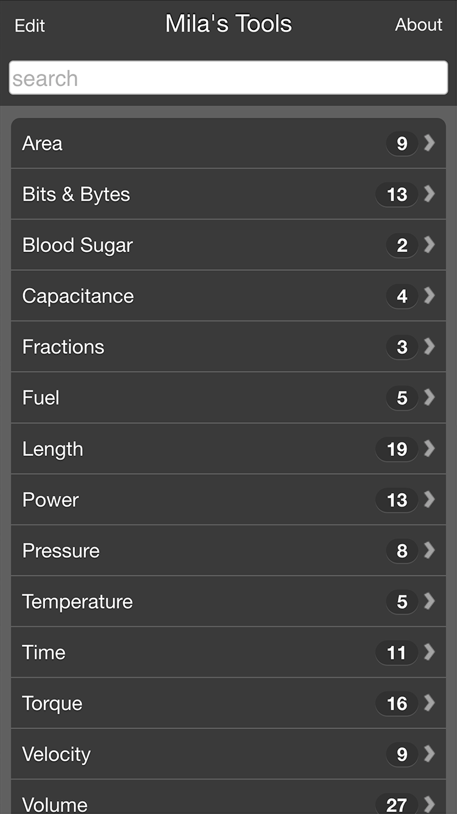This screenshot has height=814, width=457.
Task: Expand Capacitance using its chevron arrow
Action: [430, 296]
